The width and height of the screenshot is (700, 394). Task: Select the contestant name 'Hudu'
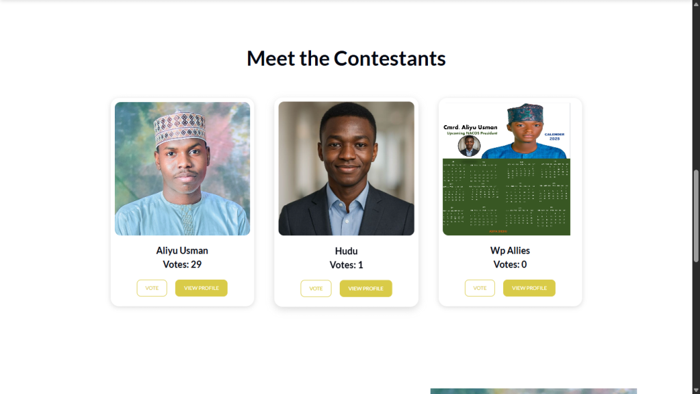pyautogui.click(x=347, y=251)
